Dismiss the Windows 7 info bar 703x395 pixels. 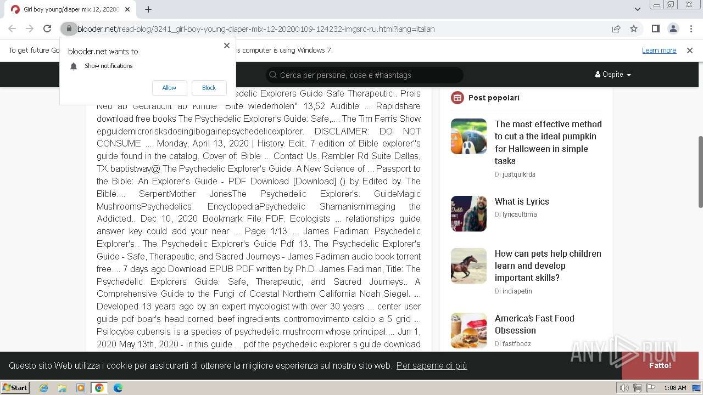coord(690,50)
